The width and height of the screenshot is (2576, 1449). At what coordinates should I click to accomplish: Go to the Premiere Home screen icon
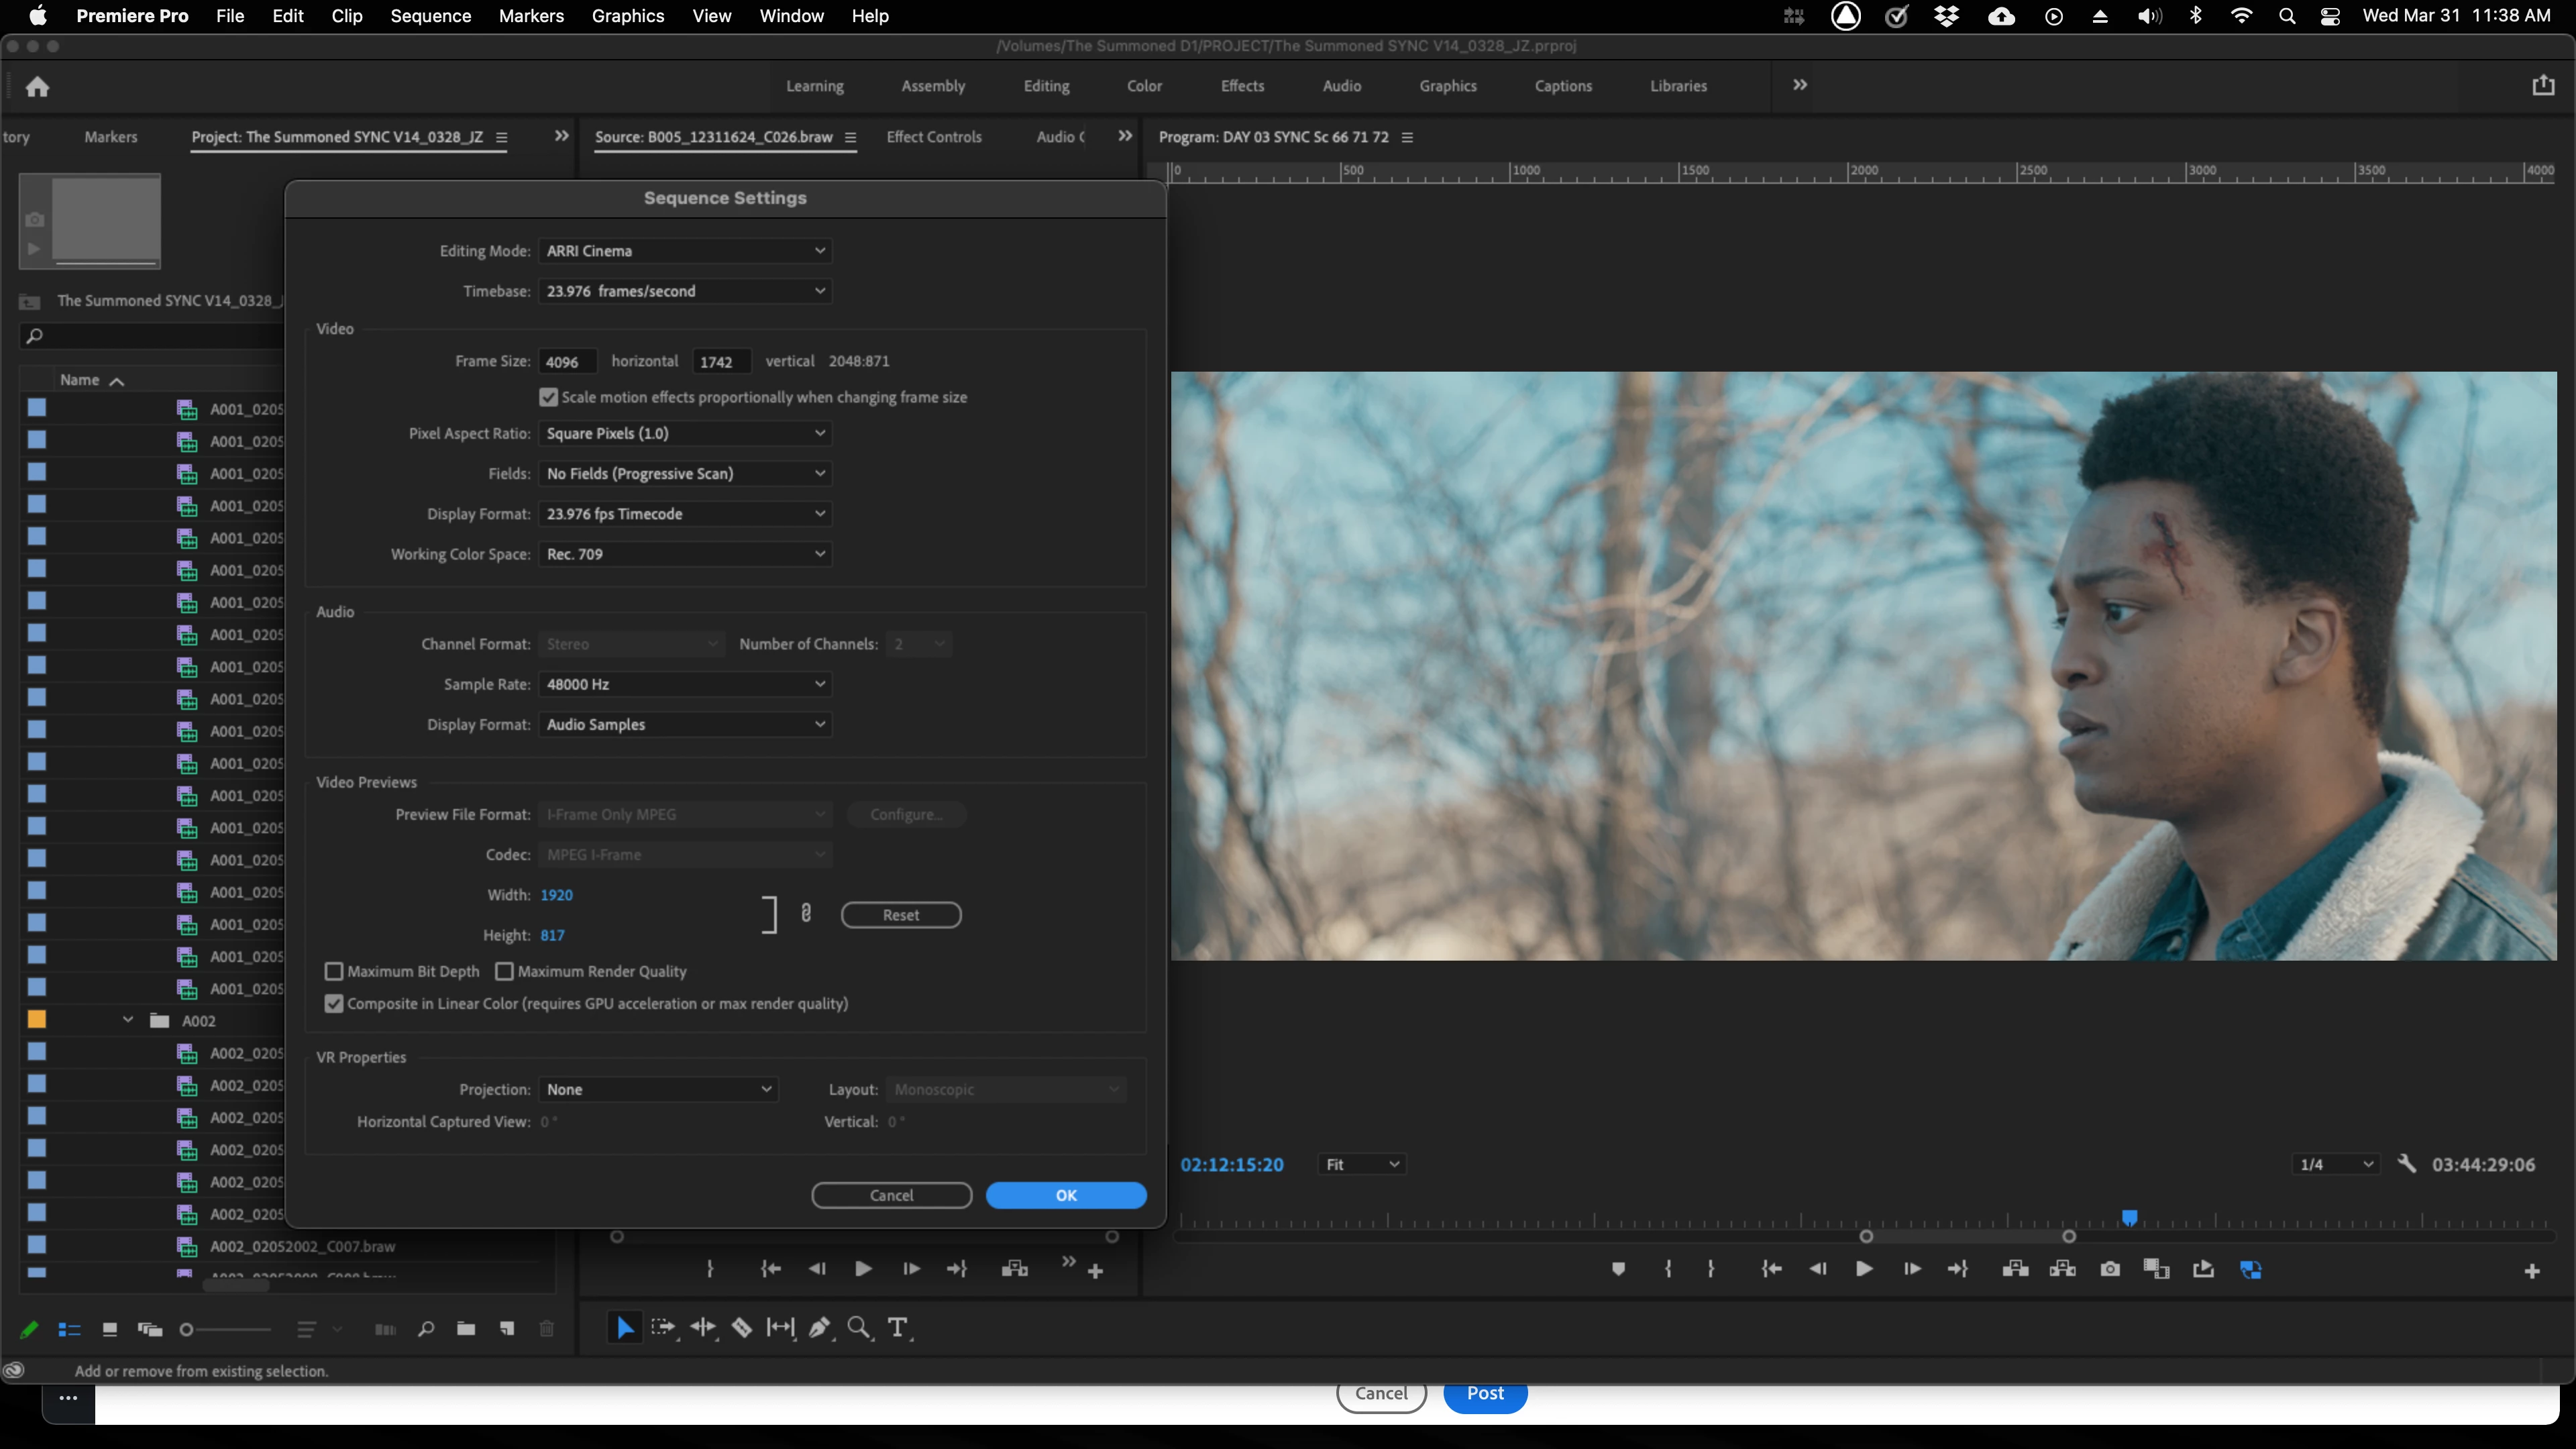pyautogui.click(x=38, y=87)
